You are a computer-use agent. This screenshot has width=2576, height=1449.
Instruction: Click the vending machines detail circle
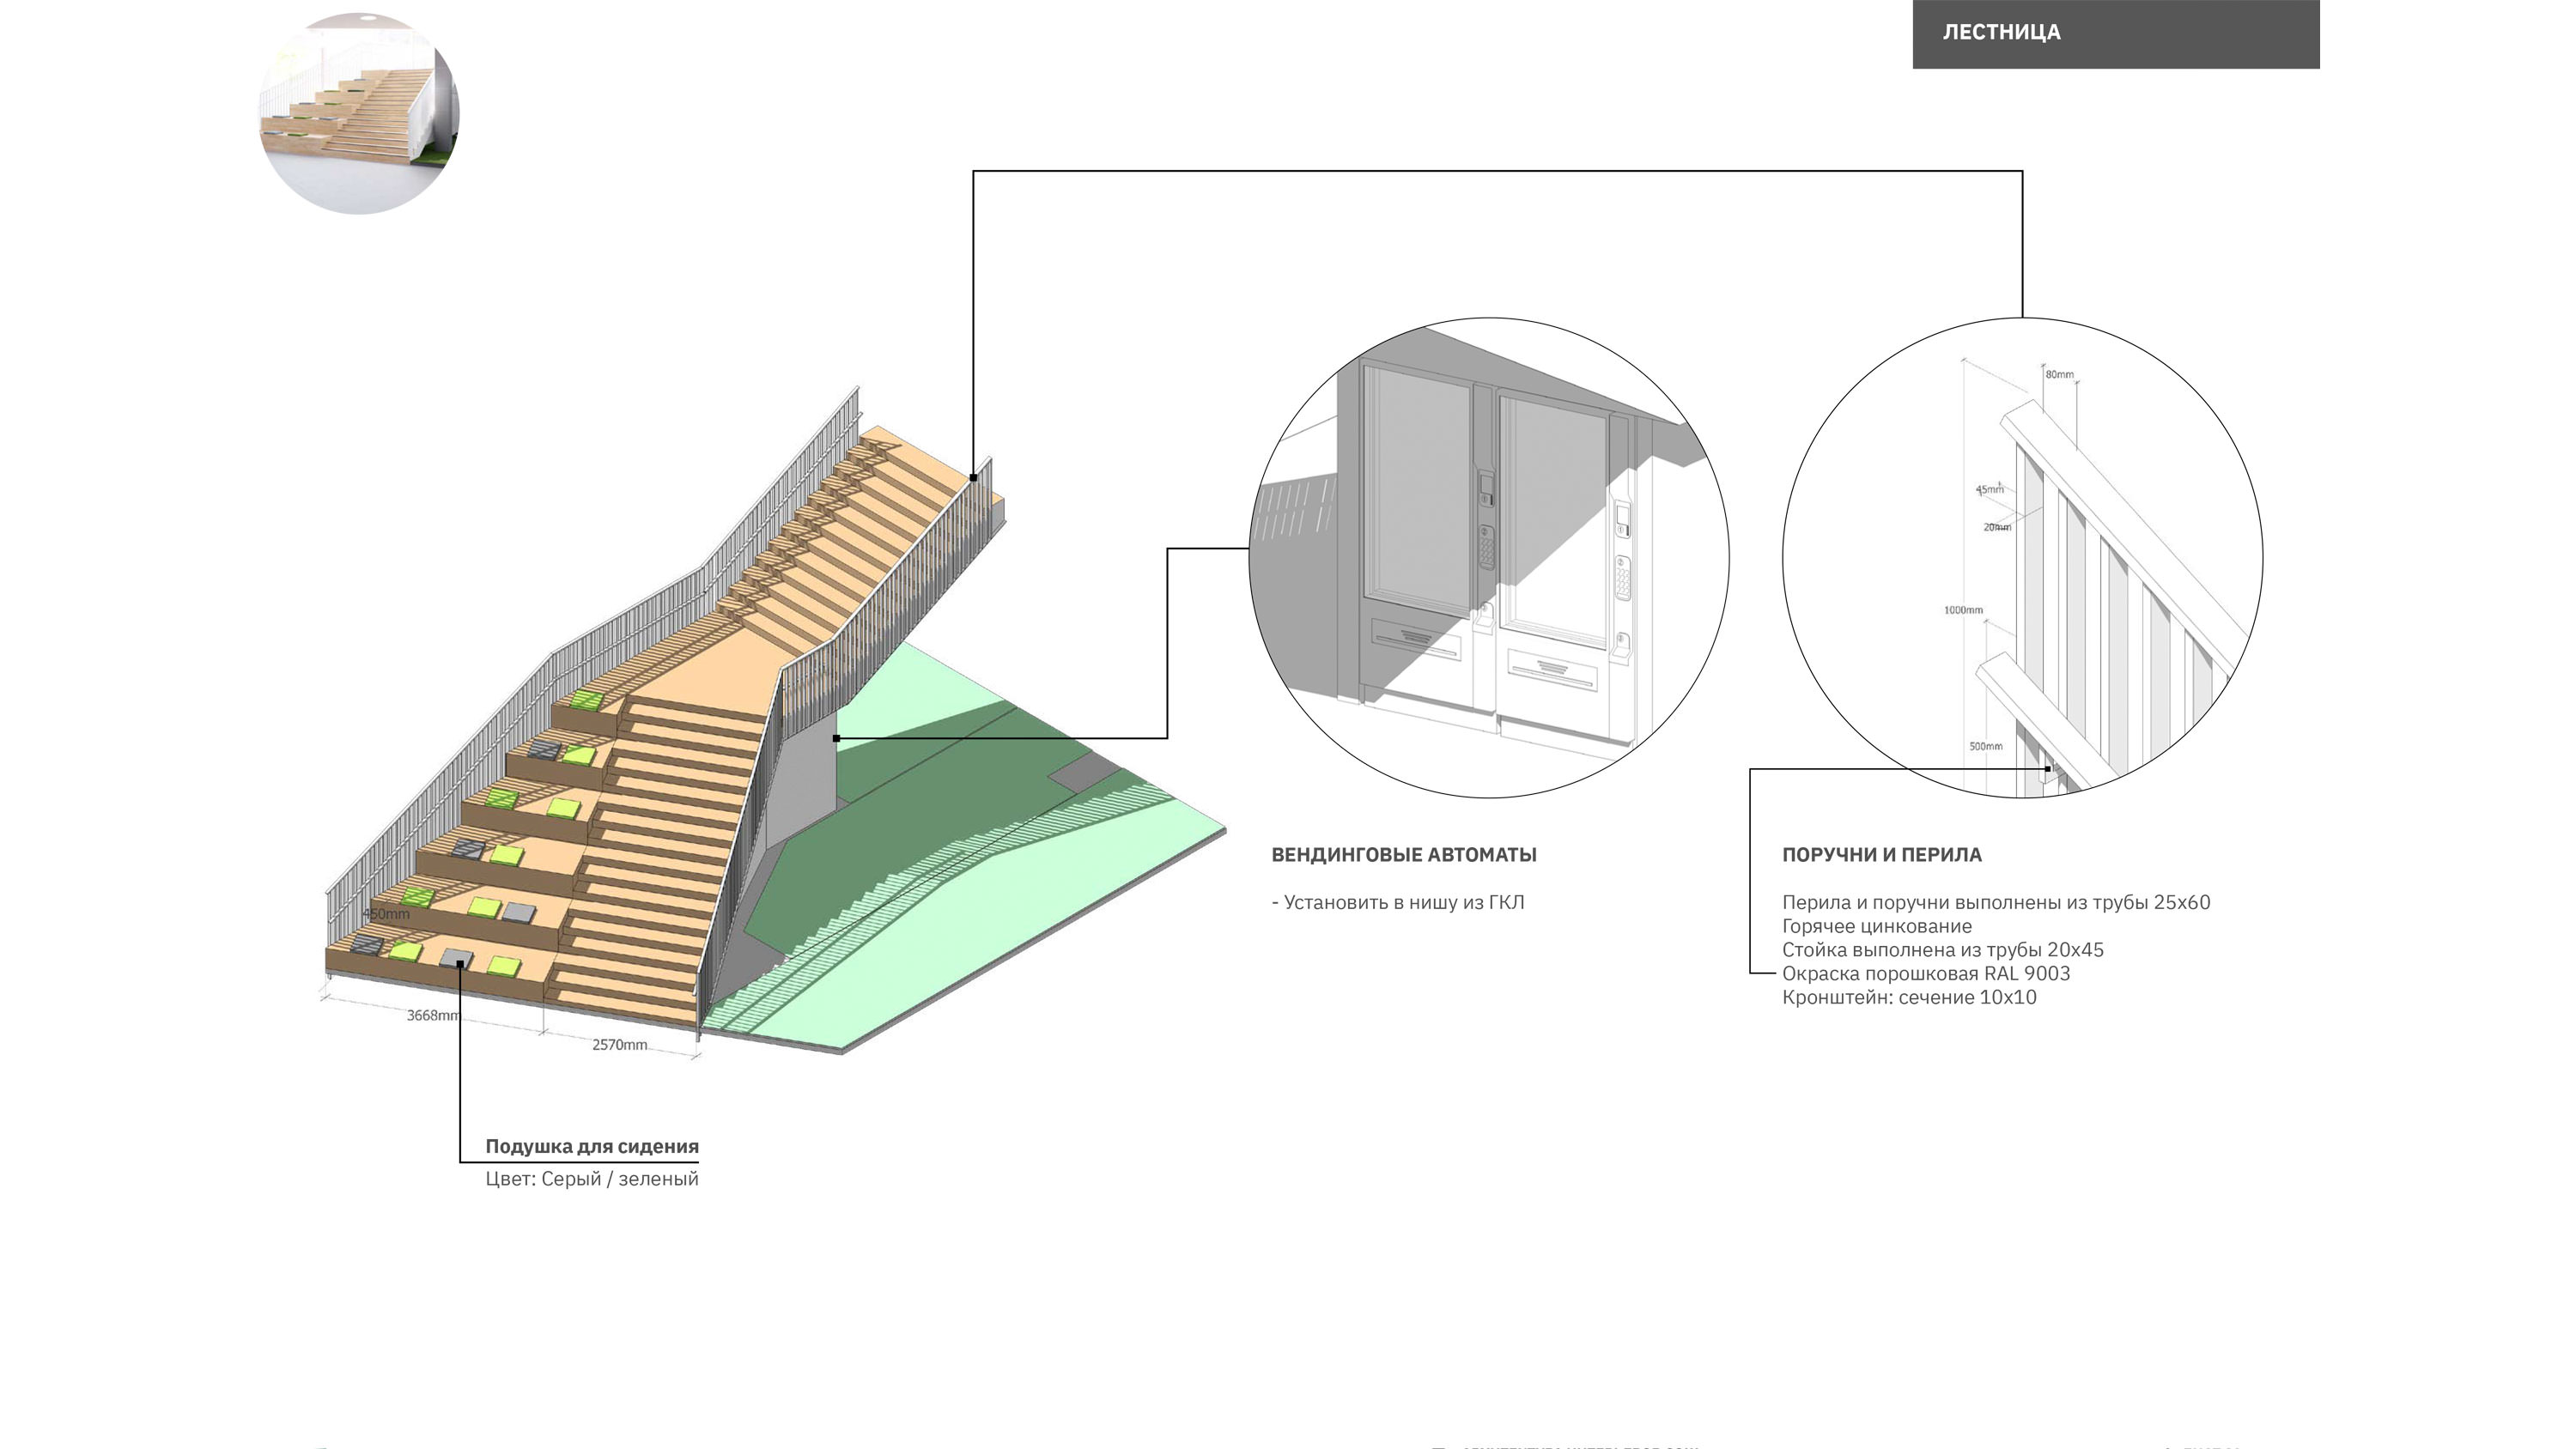coord(1488,557)
